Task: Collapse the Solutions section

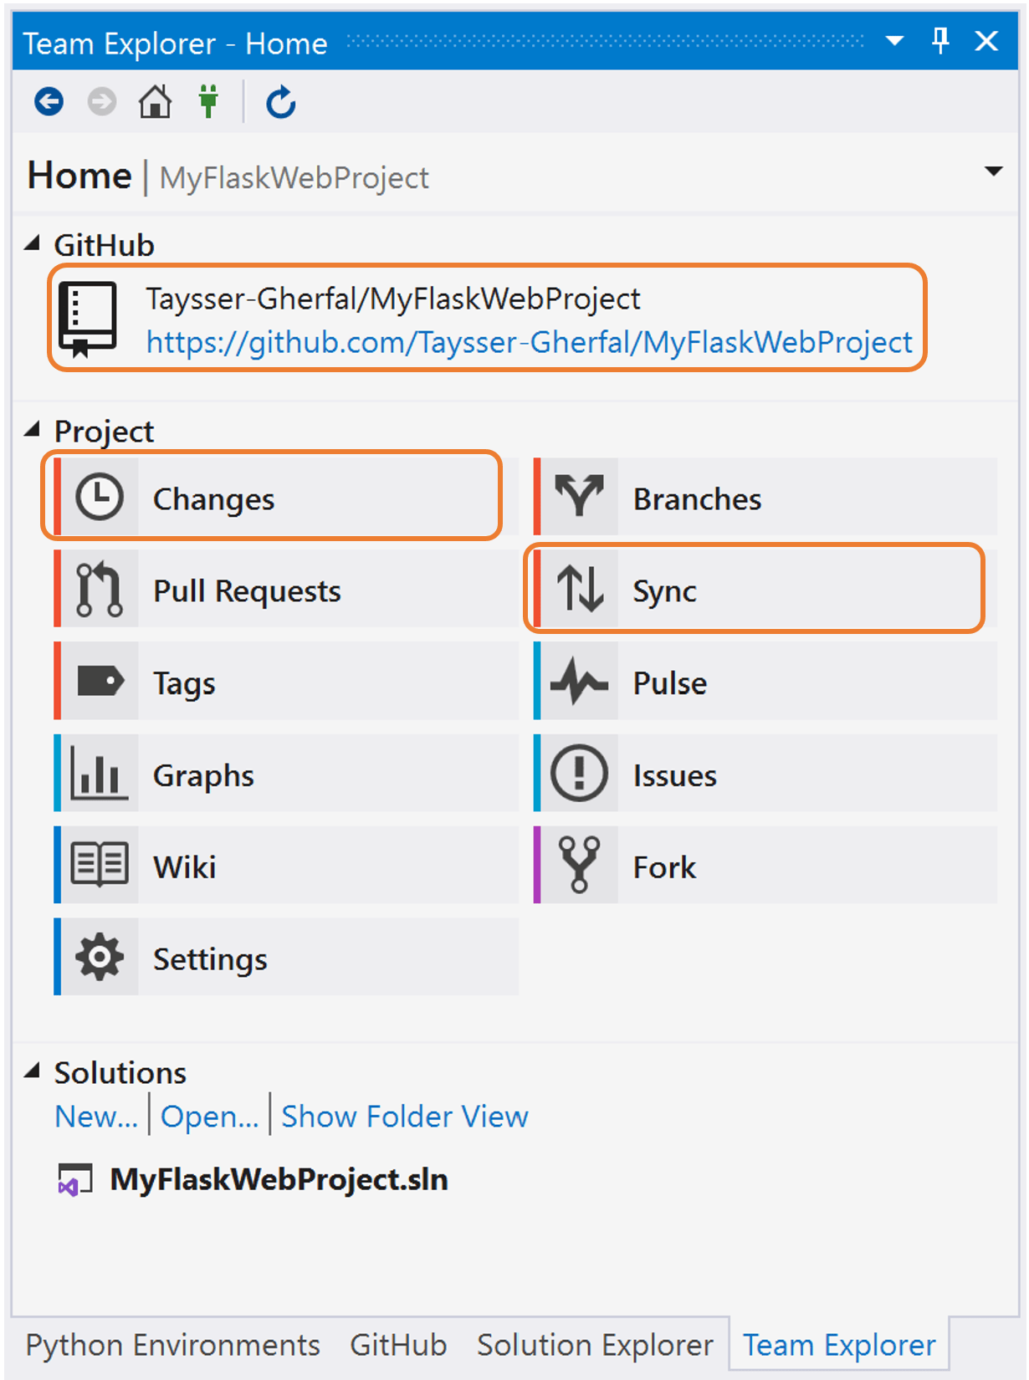Action: pos(33,1071)
